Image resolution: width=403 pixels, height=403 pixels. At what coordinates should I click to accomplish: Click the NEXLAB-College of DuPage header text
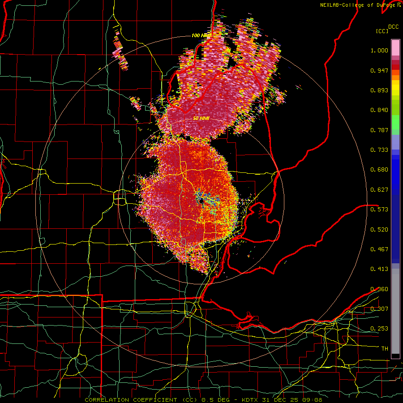(x=357, y=5)
